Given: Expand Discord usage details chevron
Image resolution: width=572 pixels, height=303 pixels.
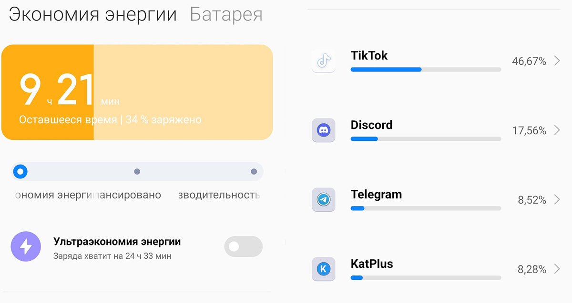Looking at the screenshot, I should [557, 130].
